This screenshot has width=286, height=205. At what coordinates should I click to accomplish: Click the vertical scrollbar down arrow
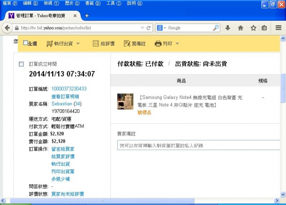(283, 194)
